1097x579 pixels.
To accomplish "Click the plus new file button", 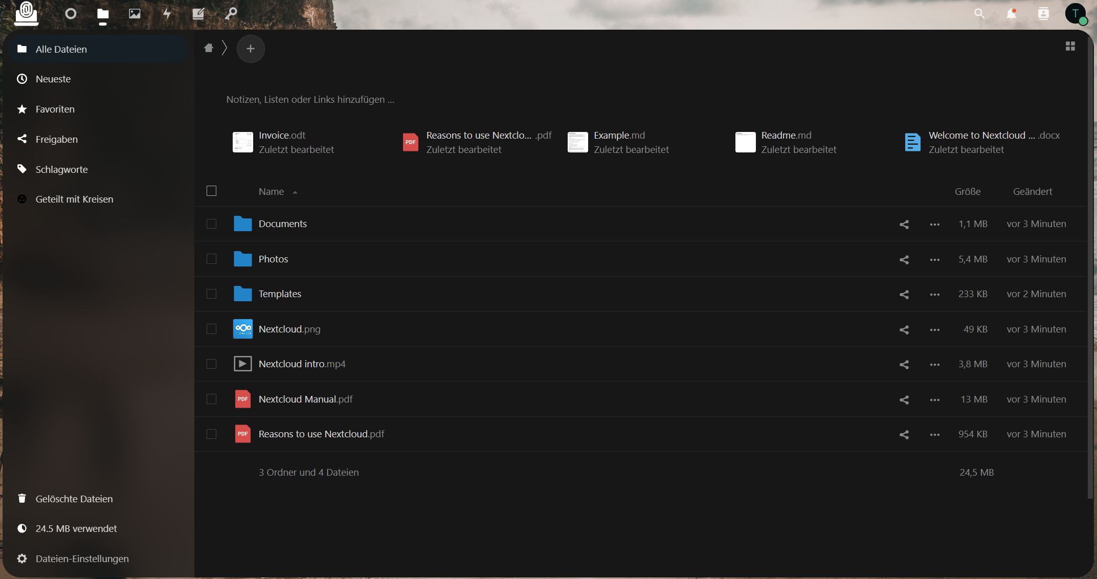I will click(x=251, y=49).
